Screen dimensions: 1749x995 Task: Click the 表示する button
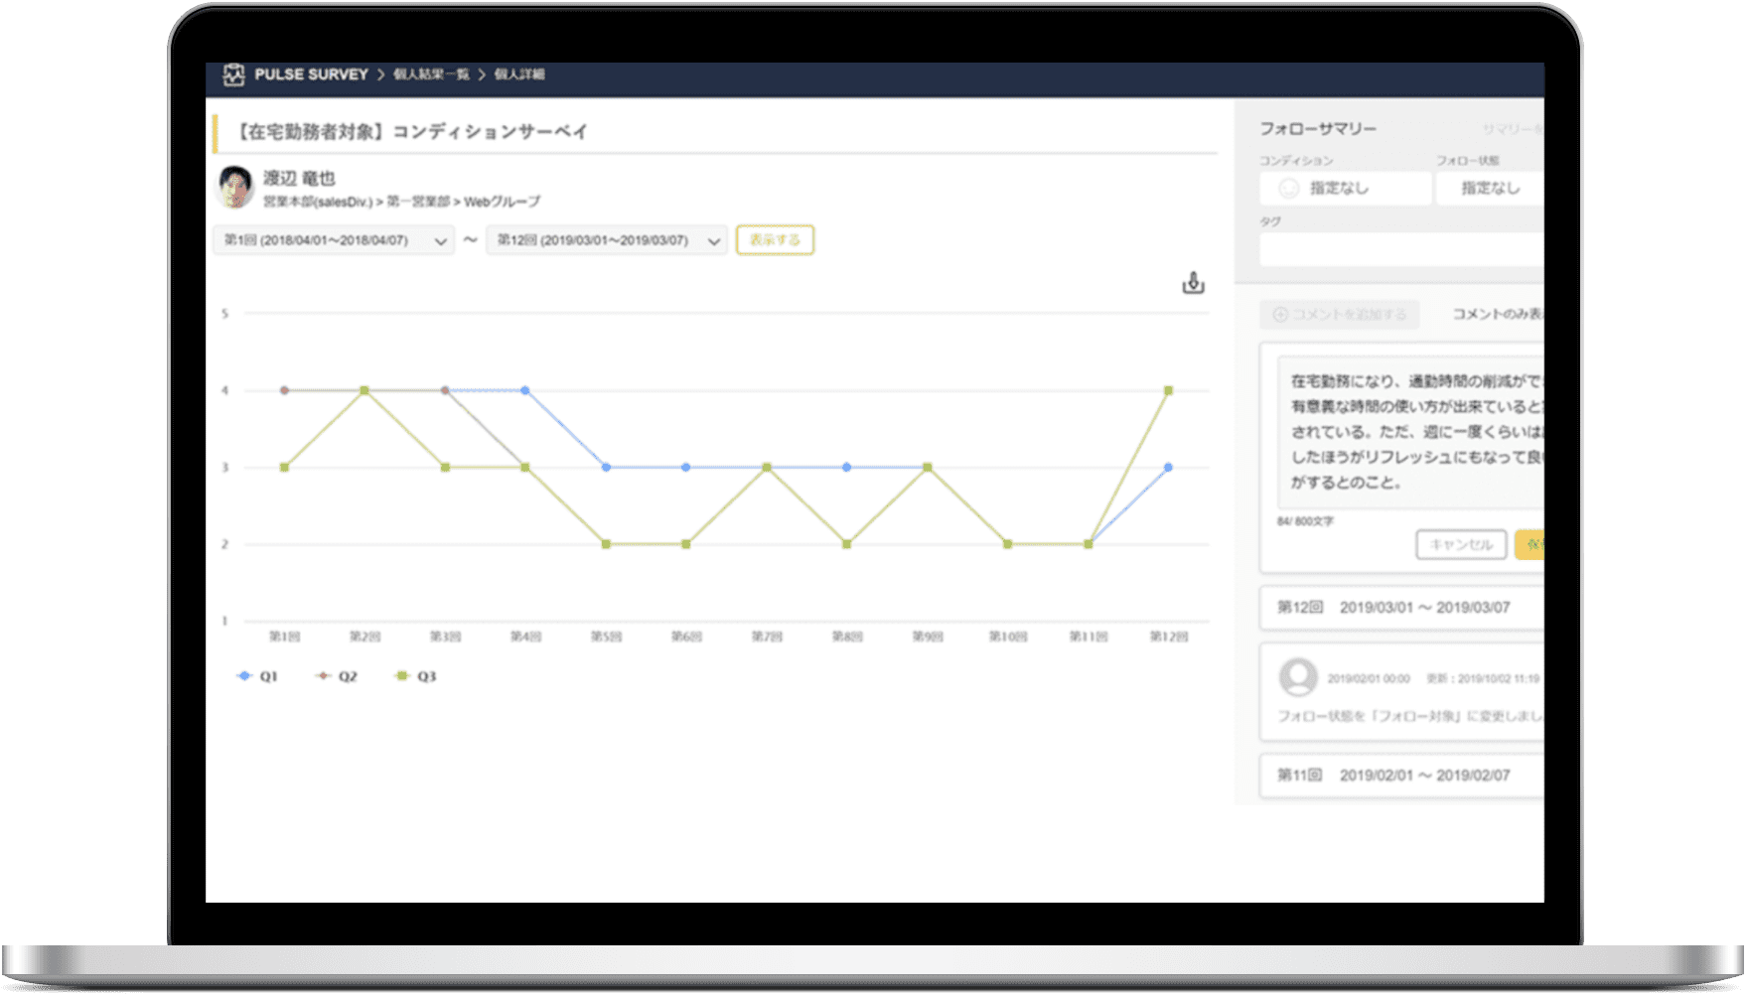point(775,240)
